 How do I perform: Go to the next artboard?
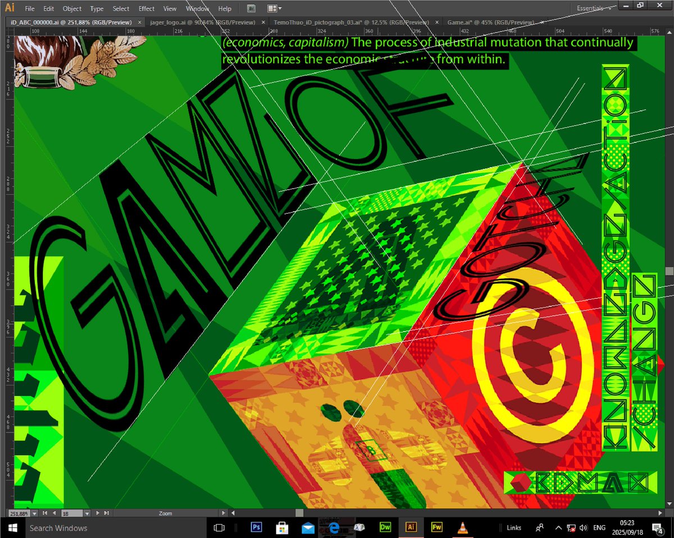point(97,513)
